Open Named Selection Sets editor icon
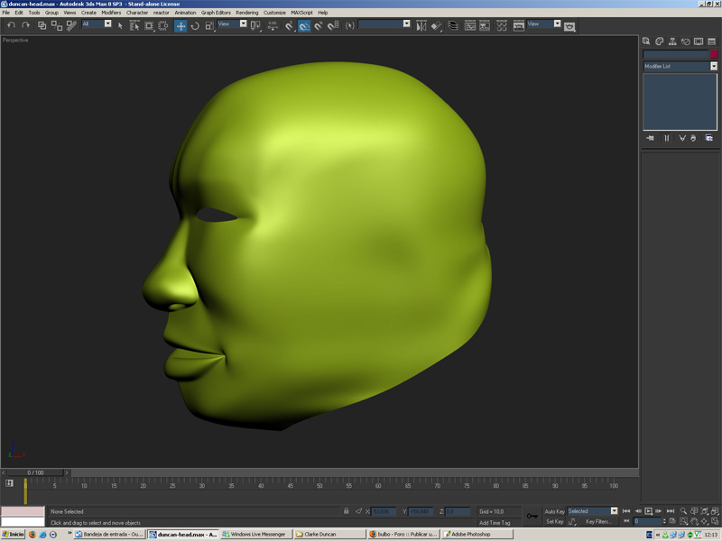This screenshot has width=722, height=541. (x=350, y=26)
